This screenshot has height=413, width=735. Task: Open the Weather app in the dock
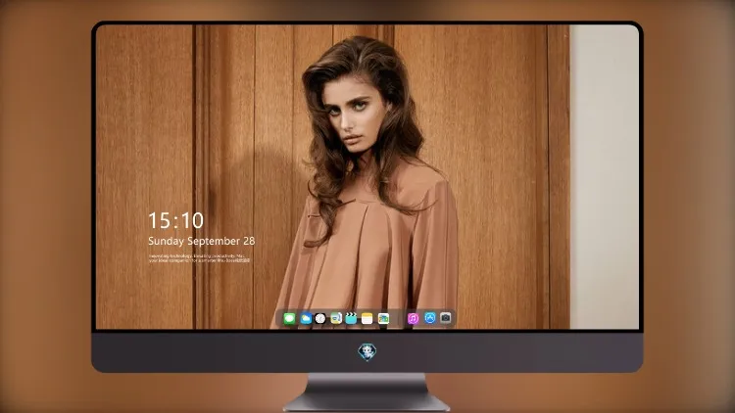coord(306,319)
